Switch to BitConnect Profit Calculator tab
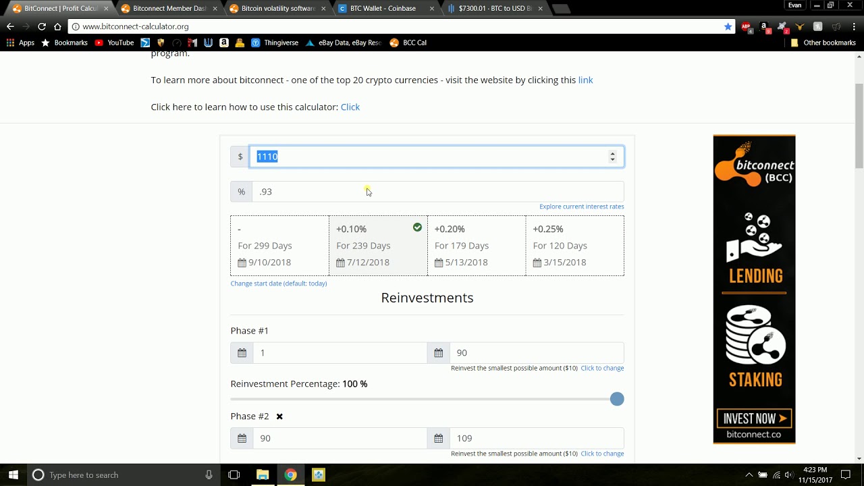Screen dimensions: 864x486 click(x=60, y=9)
